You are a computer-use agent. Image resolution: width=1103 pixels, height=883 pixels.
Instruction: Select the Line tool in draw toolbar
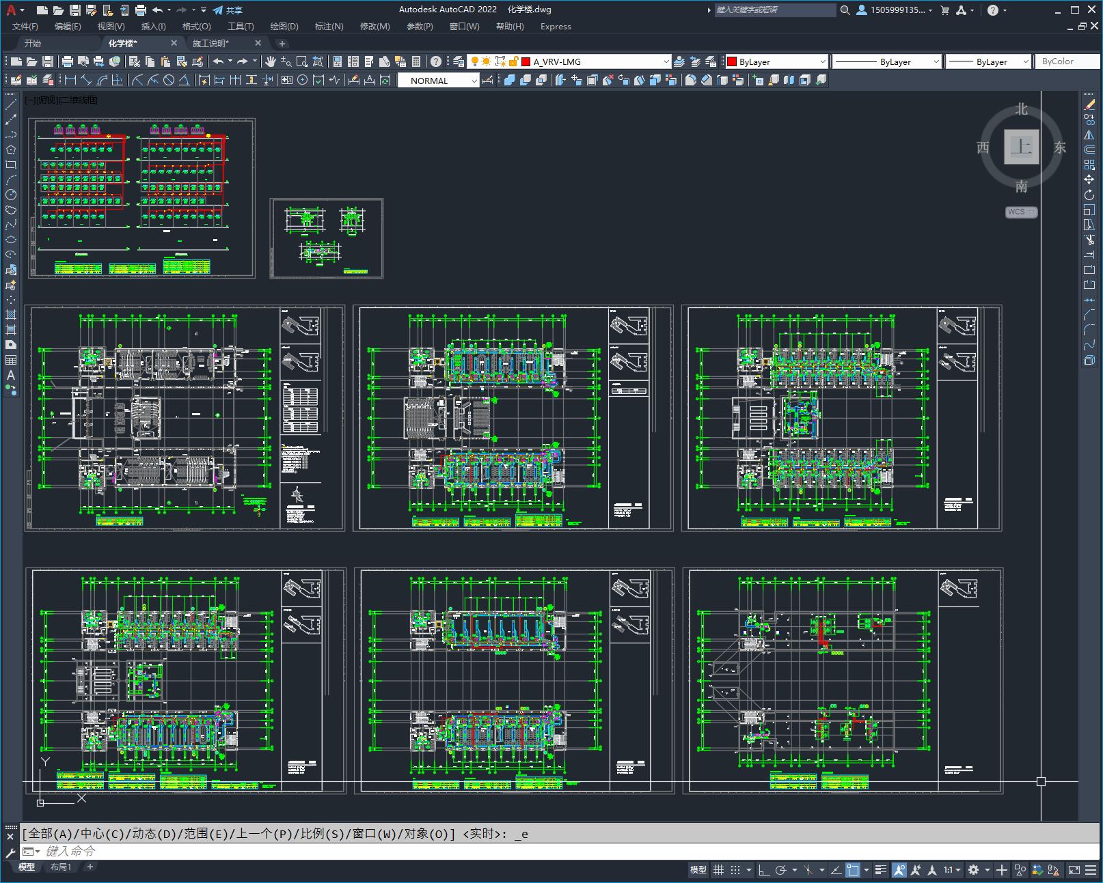(x=11, y=104)
